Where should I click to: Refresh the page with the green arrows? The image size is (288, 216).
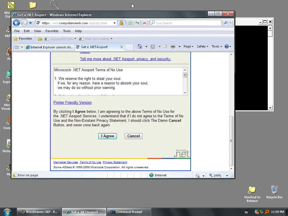(x=137, y=23)
